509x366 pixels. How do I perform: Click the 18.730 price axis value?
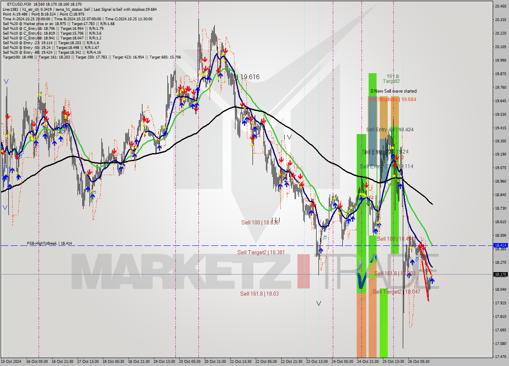500,208
